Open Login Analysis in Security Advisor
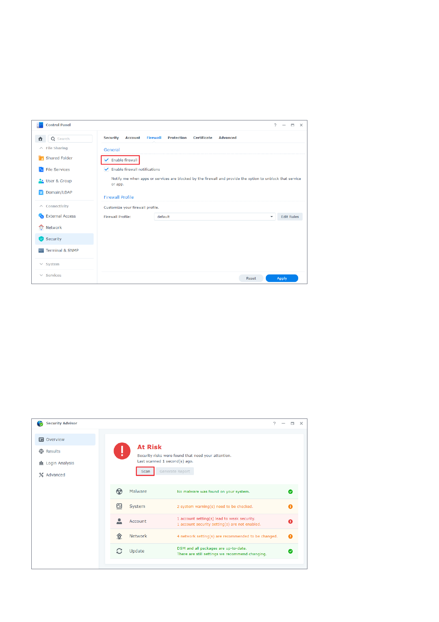The width and height of the screenshot is (439, 622). 60,463
